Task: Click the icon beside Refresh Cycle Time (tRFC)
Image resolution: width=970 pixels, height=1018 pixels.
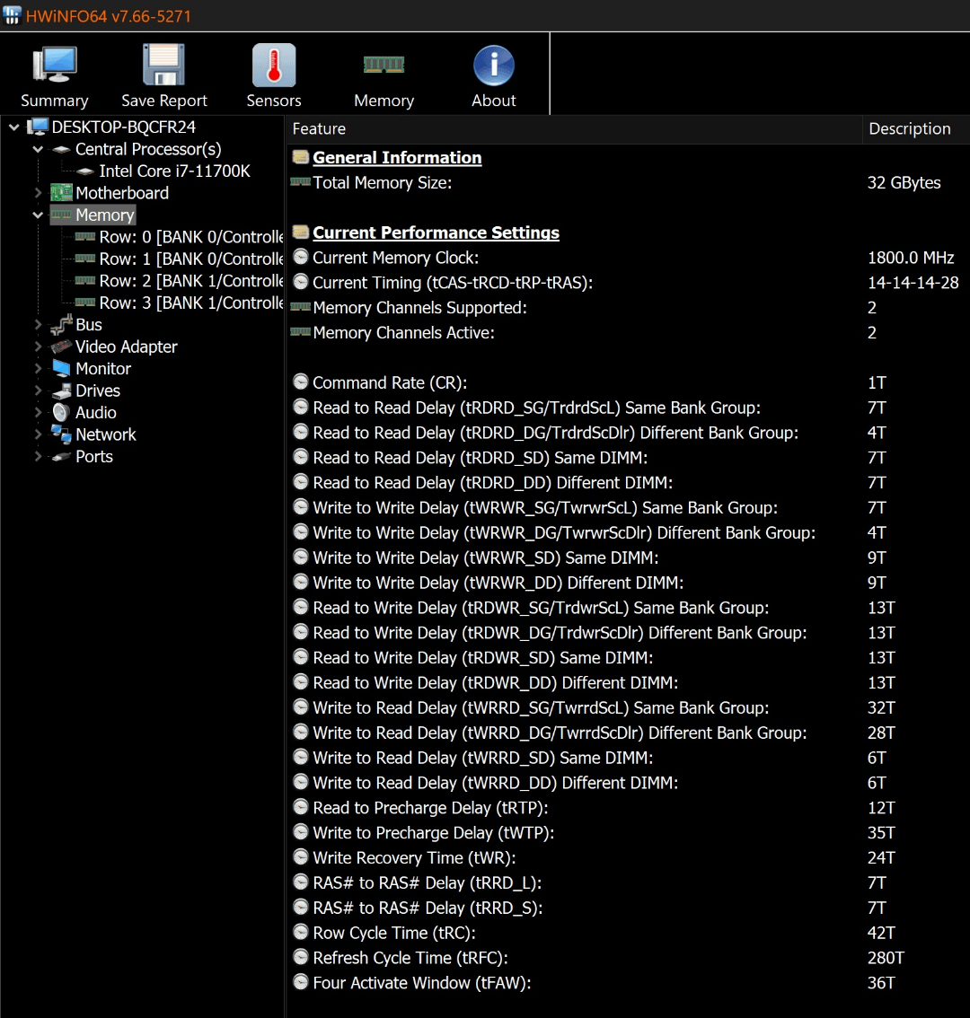Action: point(300,957)
